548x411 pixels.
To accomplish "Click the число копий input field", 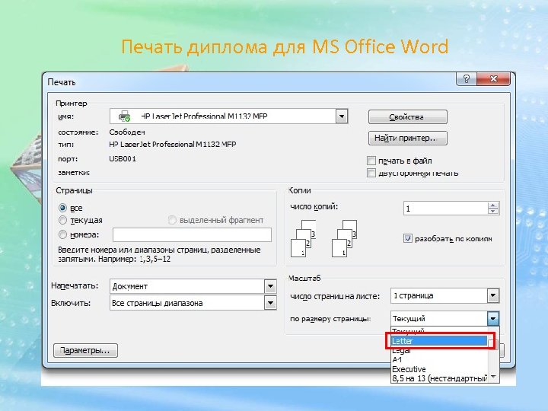I will tap(445, 209).
